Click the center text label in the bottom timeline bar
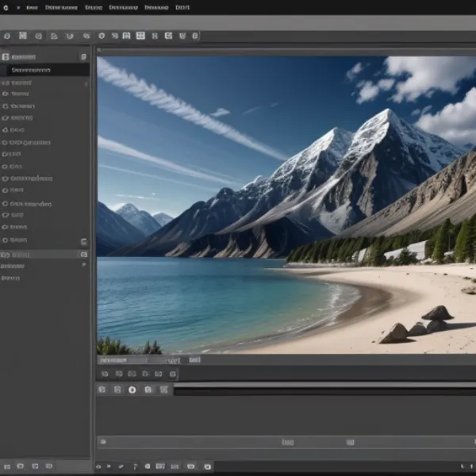This screenshot has height=476, width=476. (286, 442)
